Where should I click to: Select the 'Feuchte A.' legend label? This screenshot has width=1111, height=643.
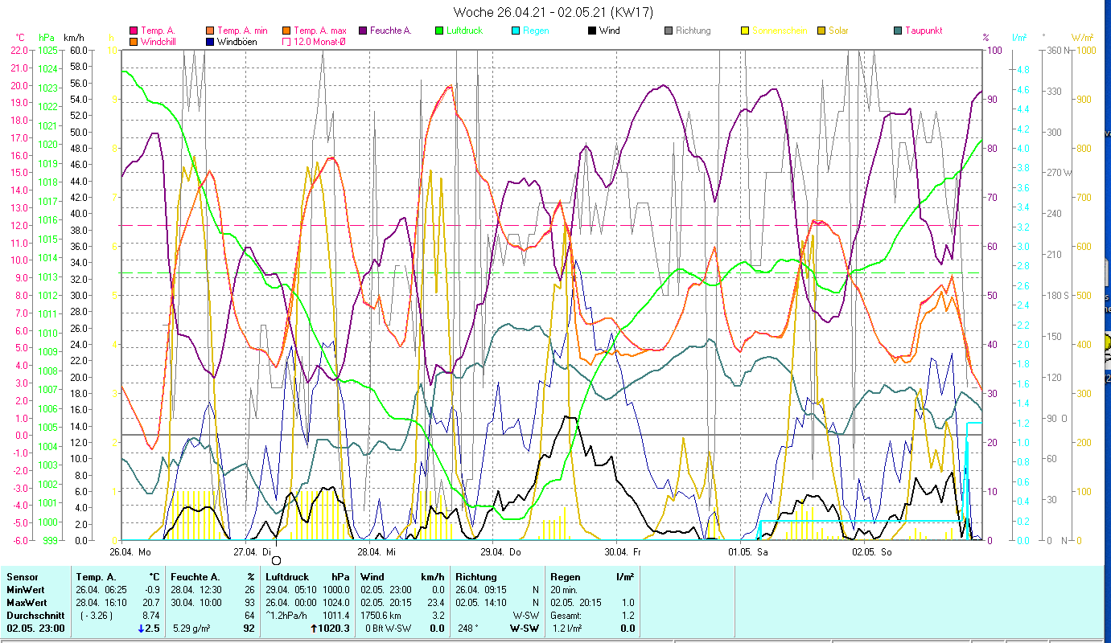[391, 31]
